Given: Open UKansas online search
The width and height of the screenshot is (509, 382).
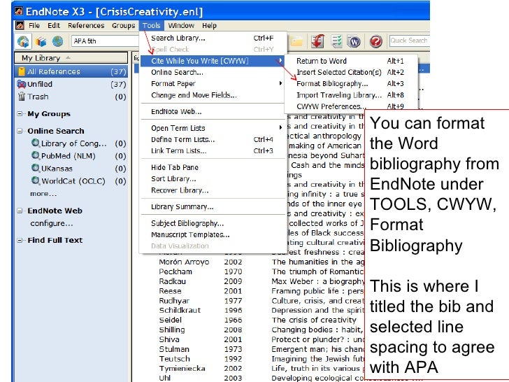Looking at the screenshot, I should [x=57, y=169].
